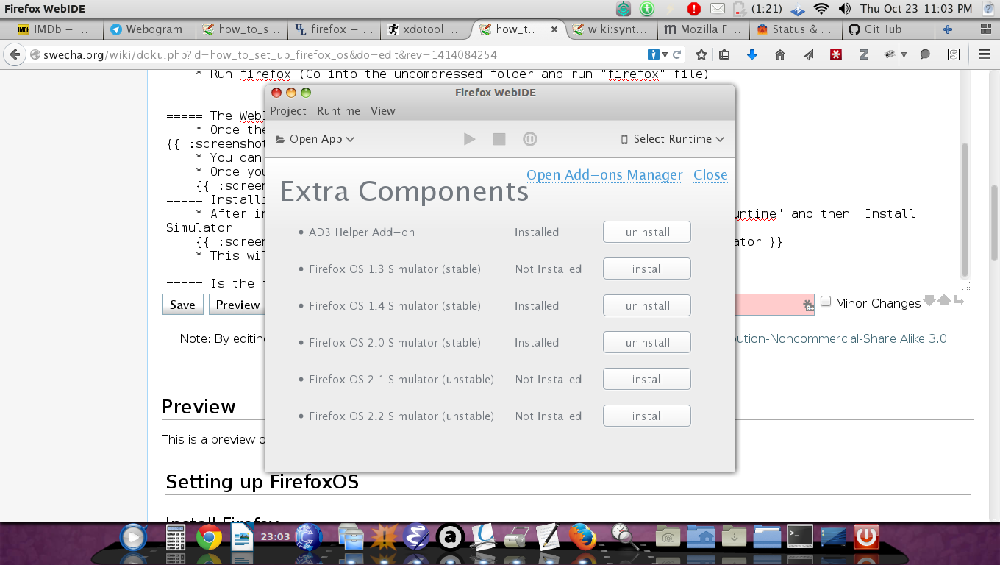This screenshot has width=1000, height=565.
Task: Open the volume speaker icon in system tray
Action: tap(844, 9)
